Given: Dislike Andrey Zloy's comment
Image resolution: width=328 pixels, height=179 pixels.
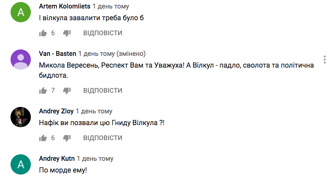Looking at the screenshot, I should [67, 138].
